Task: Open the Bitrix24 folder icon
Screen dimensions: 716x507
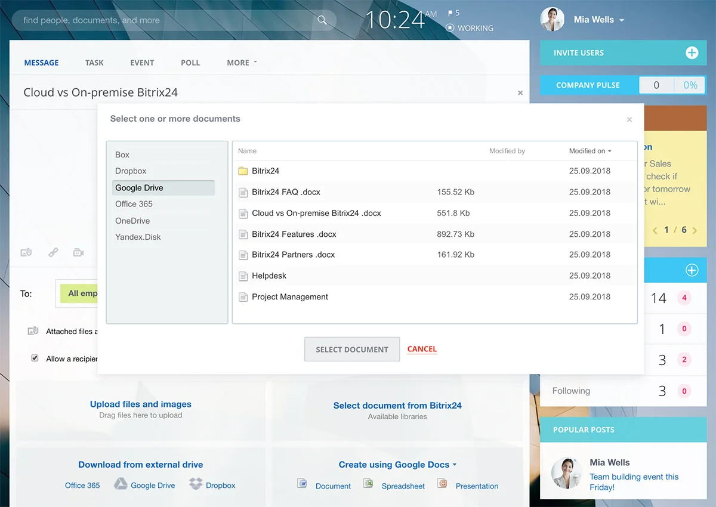Action: click(243, 171)
